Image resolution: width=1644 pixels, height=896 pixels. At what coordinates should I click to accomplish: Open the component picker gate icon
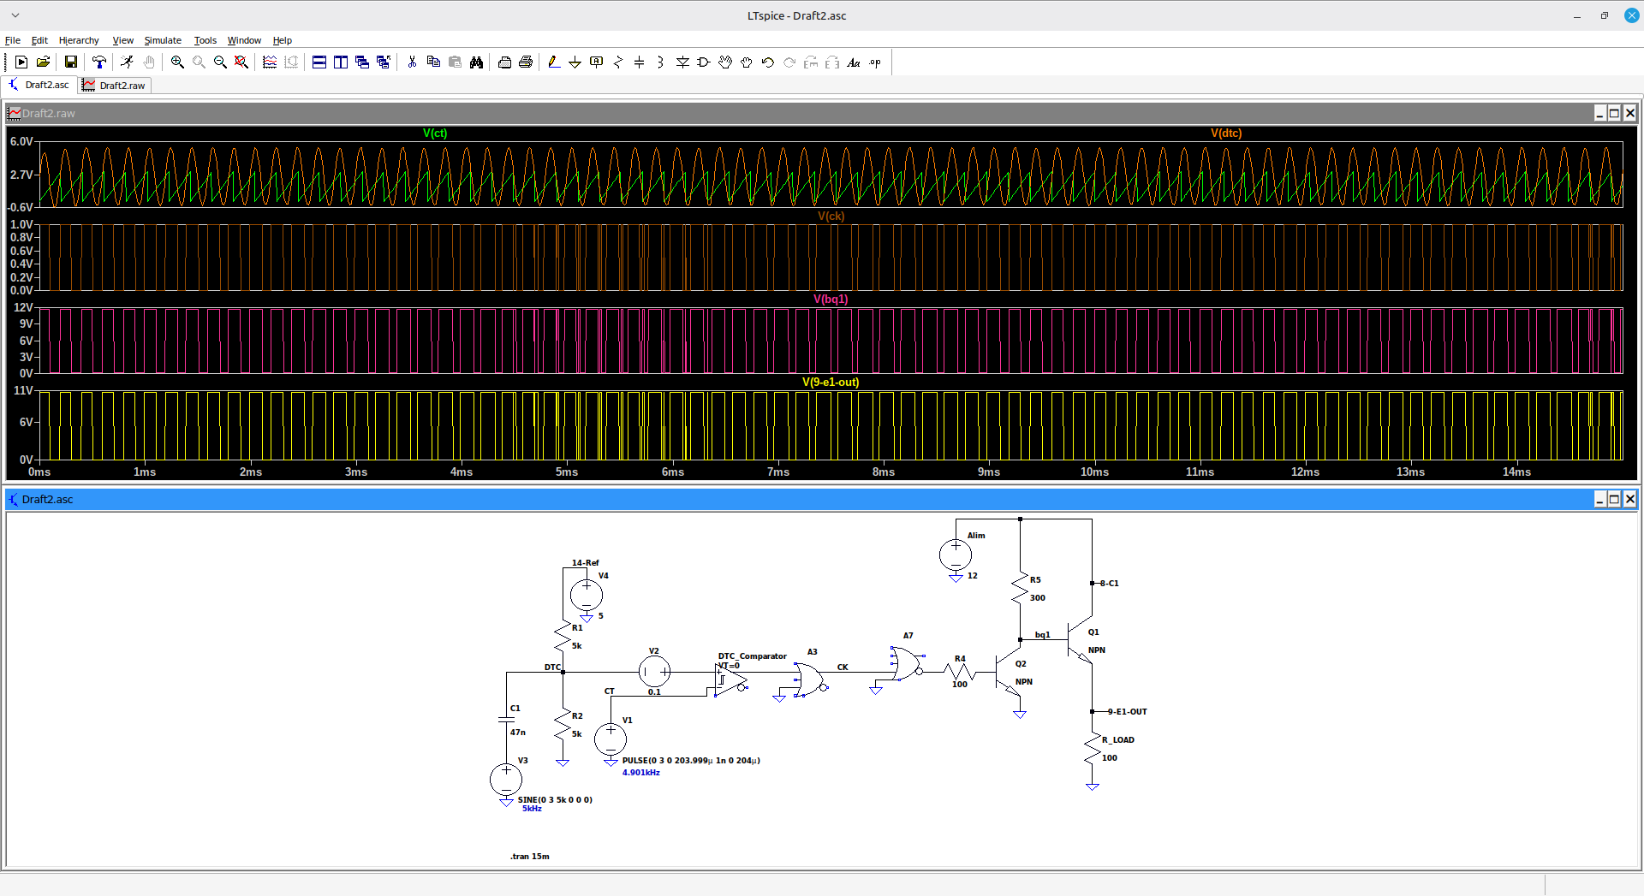[704, 62]
